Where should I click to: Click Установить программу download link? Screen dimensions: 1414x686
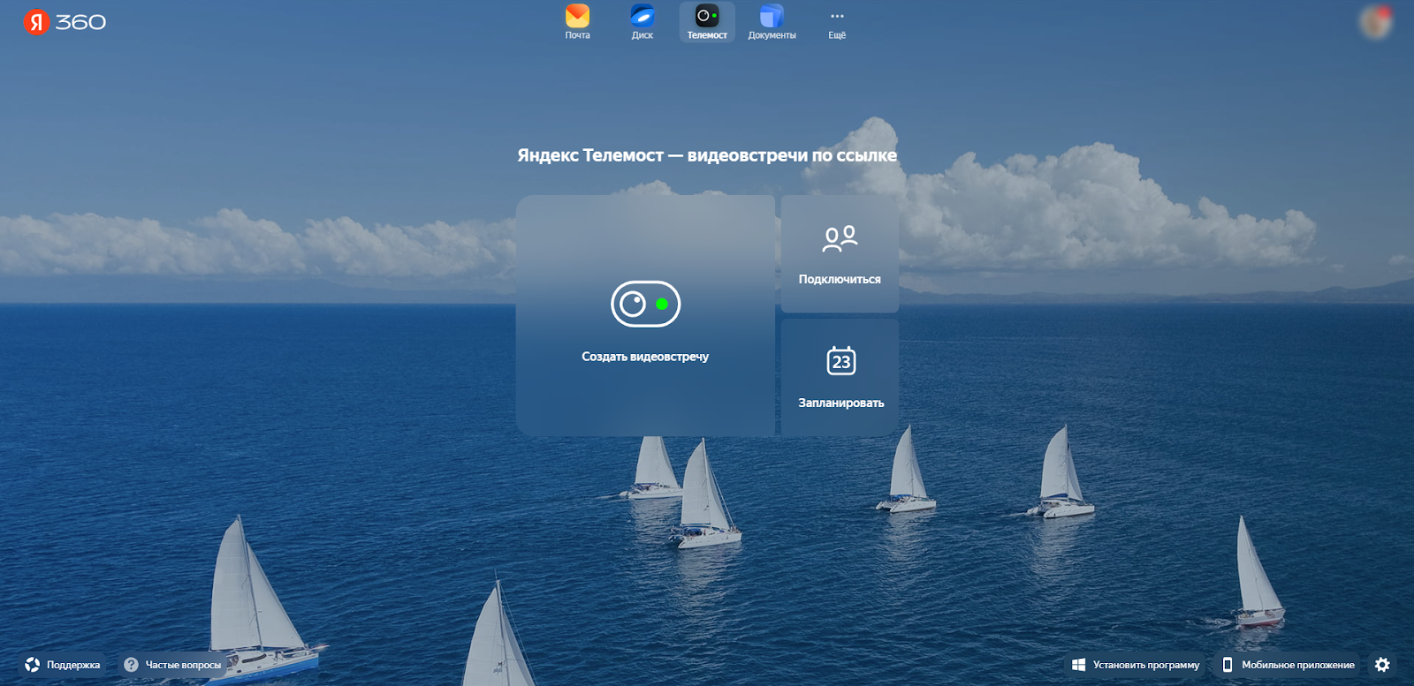point(1136,665)
